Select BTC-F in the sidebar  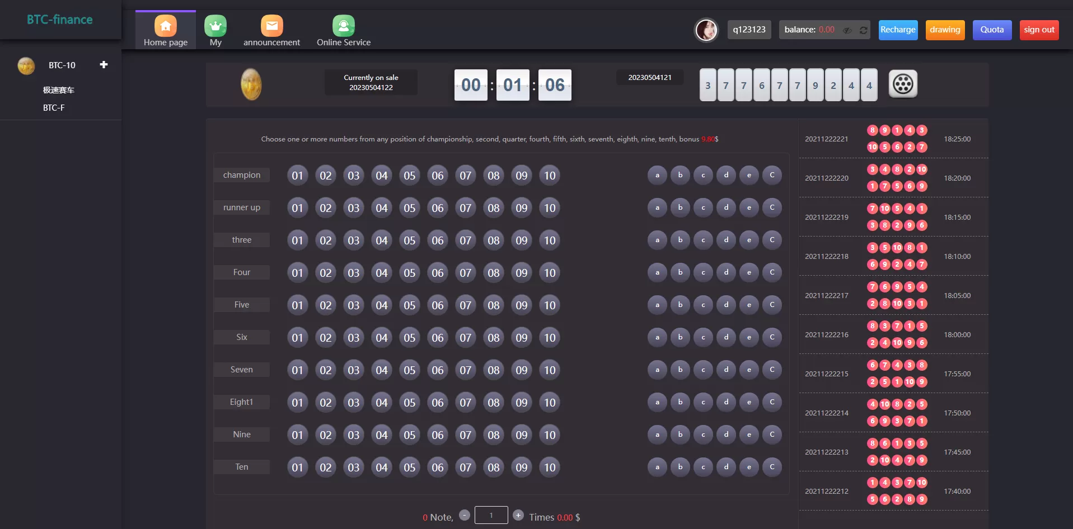click(54, 108)
